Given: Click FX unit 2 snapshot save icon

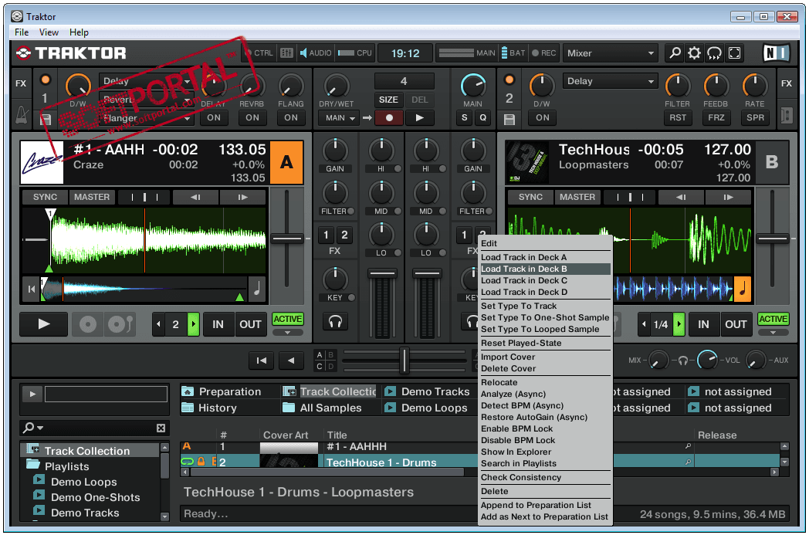Looking at the screenshot, I should click(509, 119).
